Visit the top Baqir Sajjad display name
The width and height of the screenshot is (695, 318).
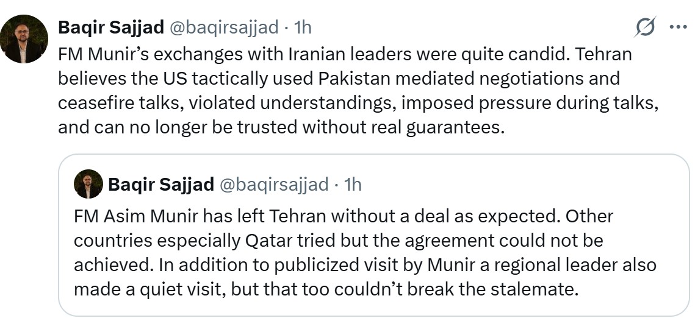tap(111, 27)
